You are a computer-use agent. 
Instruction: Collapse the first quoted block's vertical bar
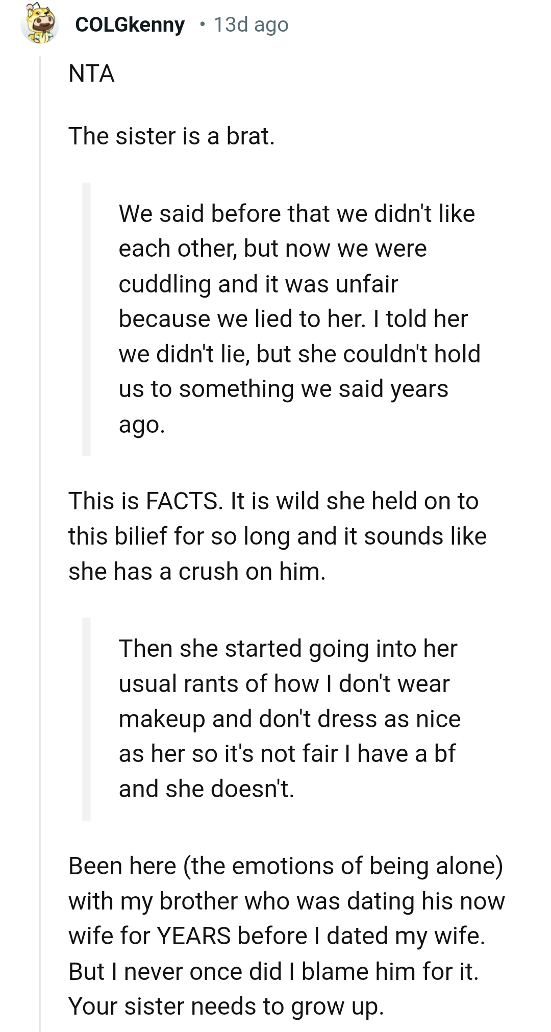point(86,316)
